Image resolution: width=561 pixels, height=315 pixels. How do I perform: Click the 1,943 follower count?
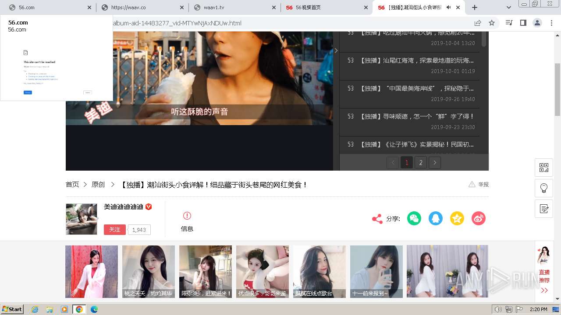(x=139, y=230)
